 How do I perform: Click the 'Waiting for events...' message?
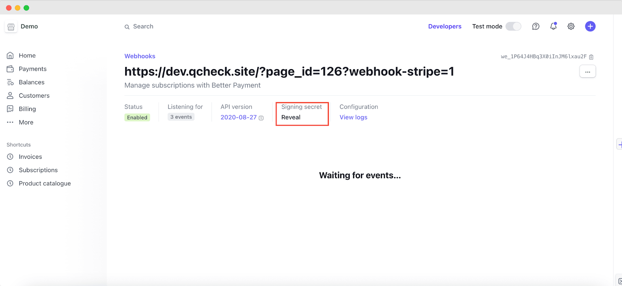click(360, 176)
